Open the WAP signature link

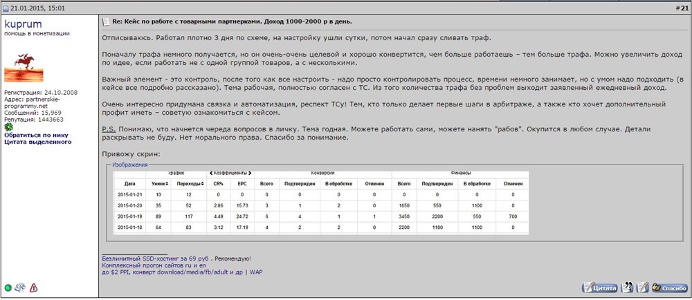(x=256, y=272)
